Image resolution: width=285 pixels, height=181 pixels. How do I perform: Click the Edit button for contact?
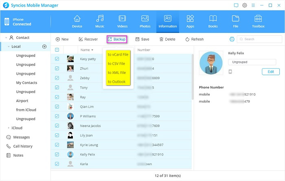270,72
